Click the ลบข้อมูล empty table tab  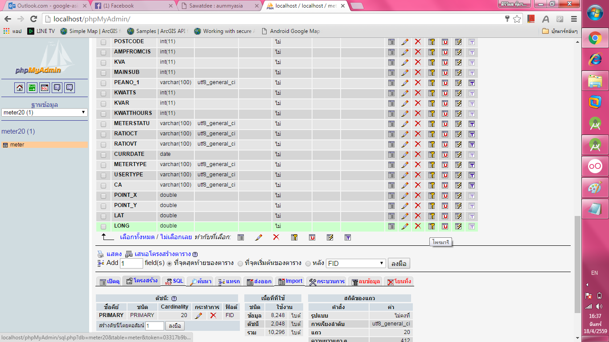pyautogui.click(x=365, y=281)
